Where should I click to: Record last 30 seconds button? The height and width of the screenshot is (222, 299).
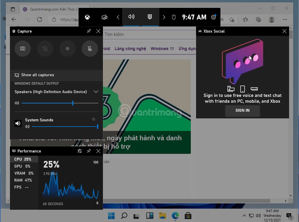click(45, 49)
